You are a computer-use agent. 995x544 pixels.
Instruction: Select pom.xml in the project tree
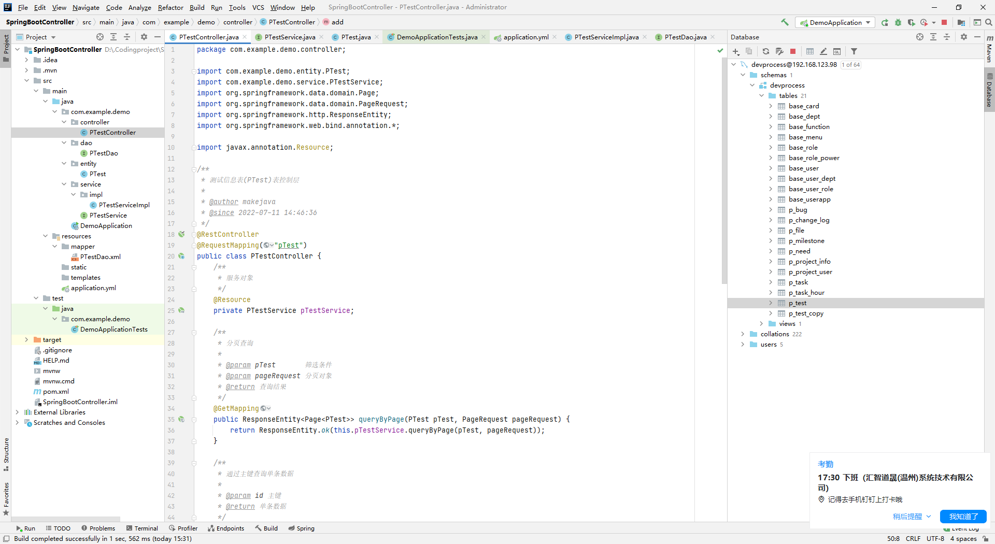[x=56, y=391]
